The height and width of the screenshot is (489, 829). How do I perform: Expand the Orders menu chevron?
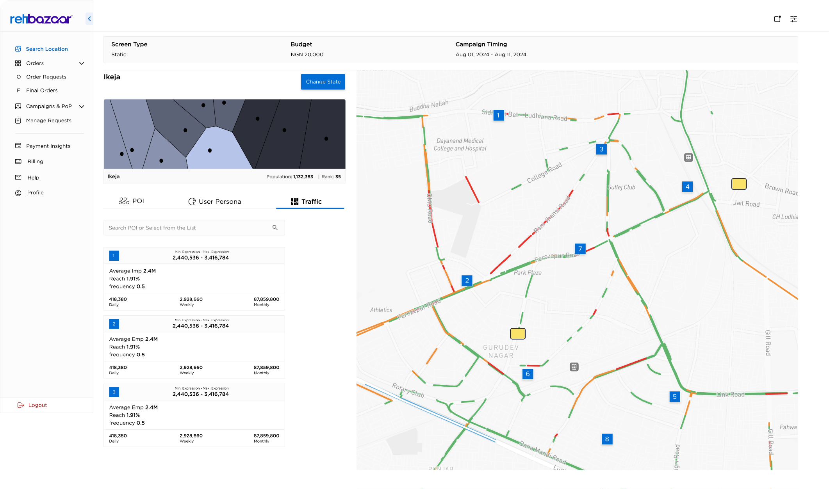coord(82,63)
